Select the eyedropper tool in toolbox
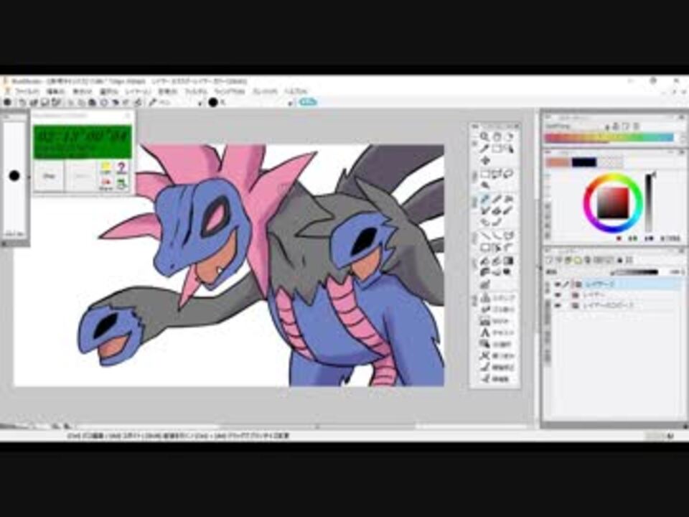This screenshot has height=517, width=689. 484,149
